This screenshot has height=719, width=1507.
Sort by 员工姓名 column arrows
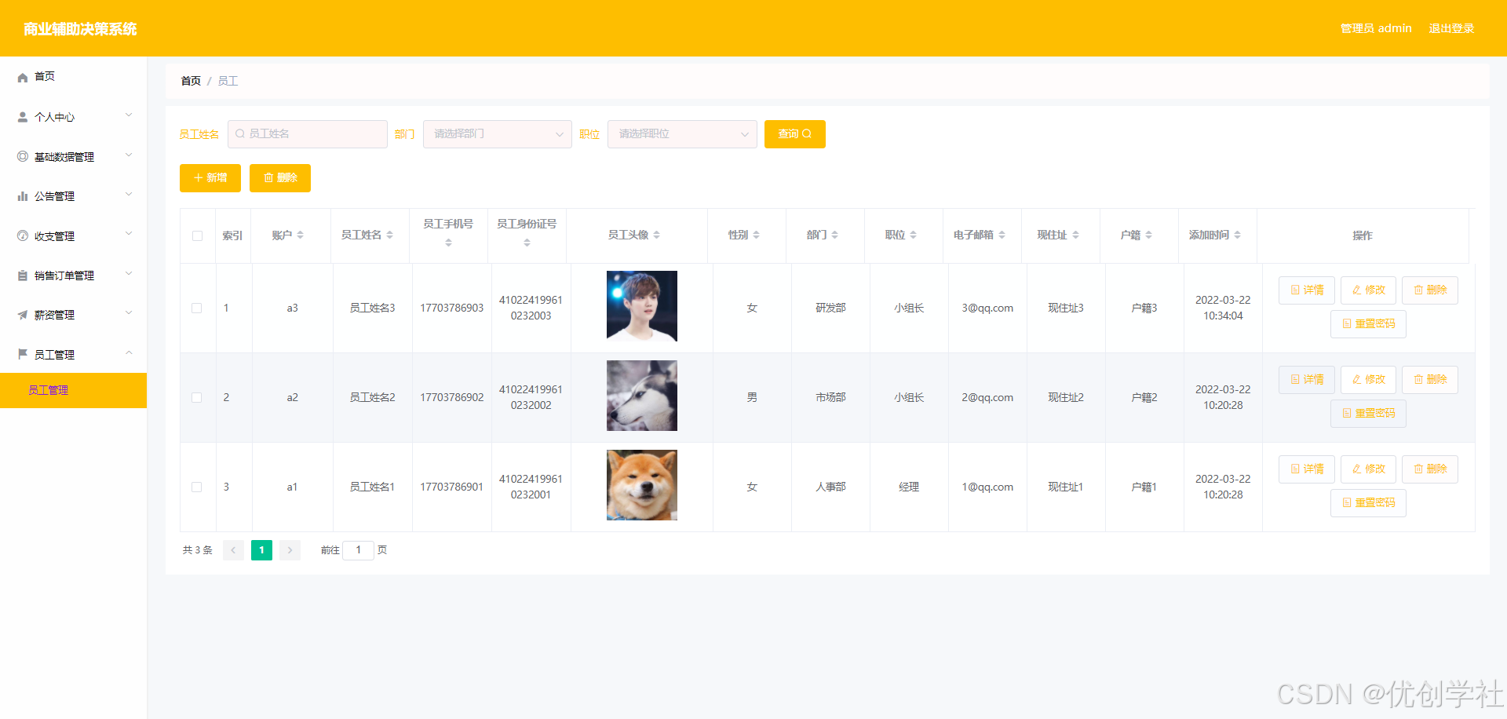(389, 235)
